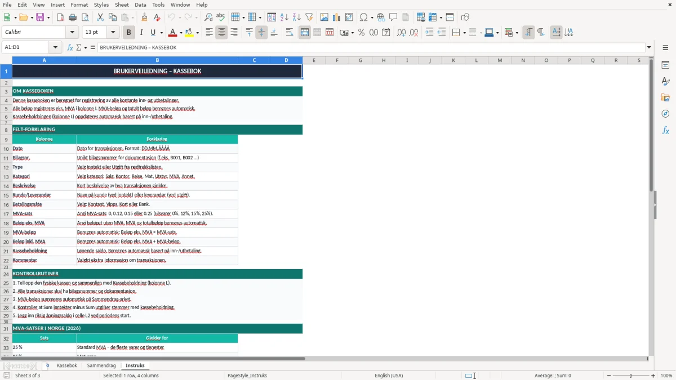Viewport: 676px width, 380px height.
Task: Insert a comment icon
Action: click(x=393, y=17)
